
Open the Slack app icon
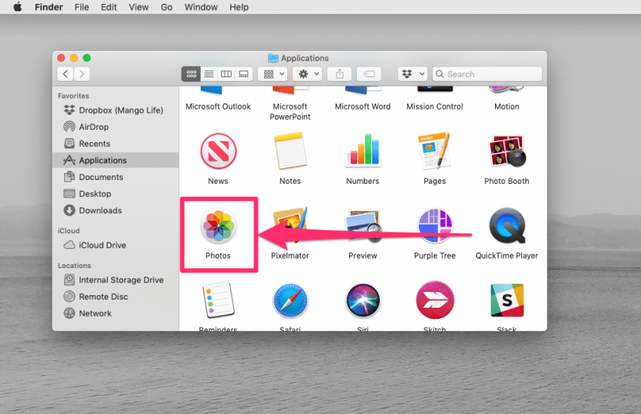pos(507,300)
